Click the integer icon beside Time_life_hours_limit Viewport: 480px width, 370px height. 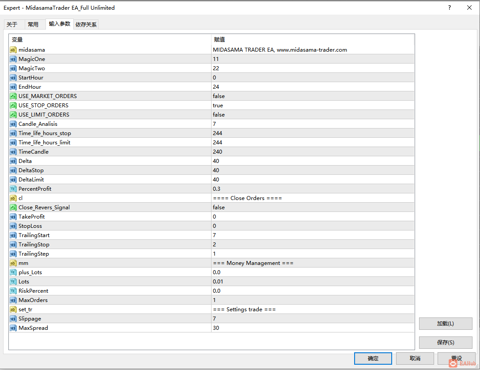13,143
